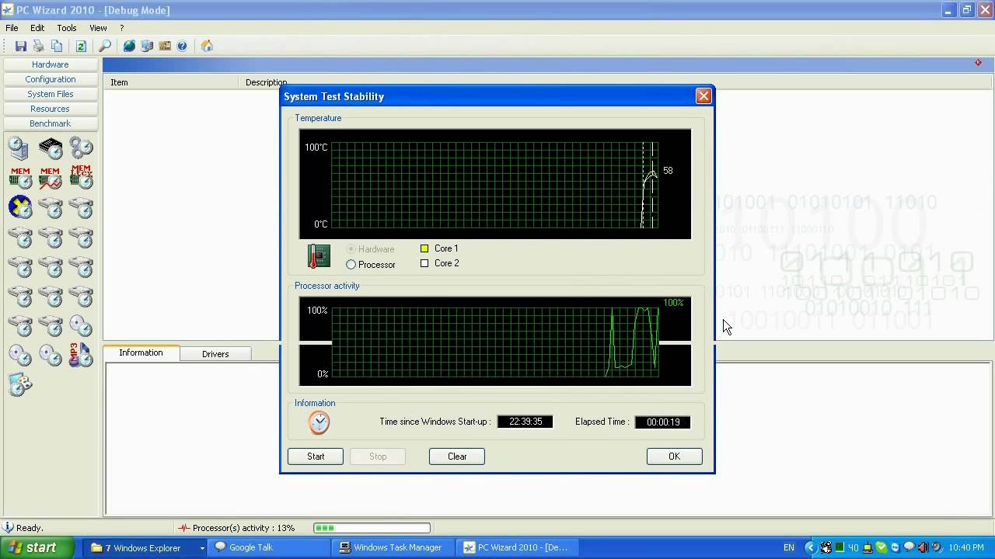
Task: Run the global computer performance benchmark icon
Action: tap(19, 148)
